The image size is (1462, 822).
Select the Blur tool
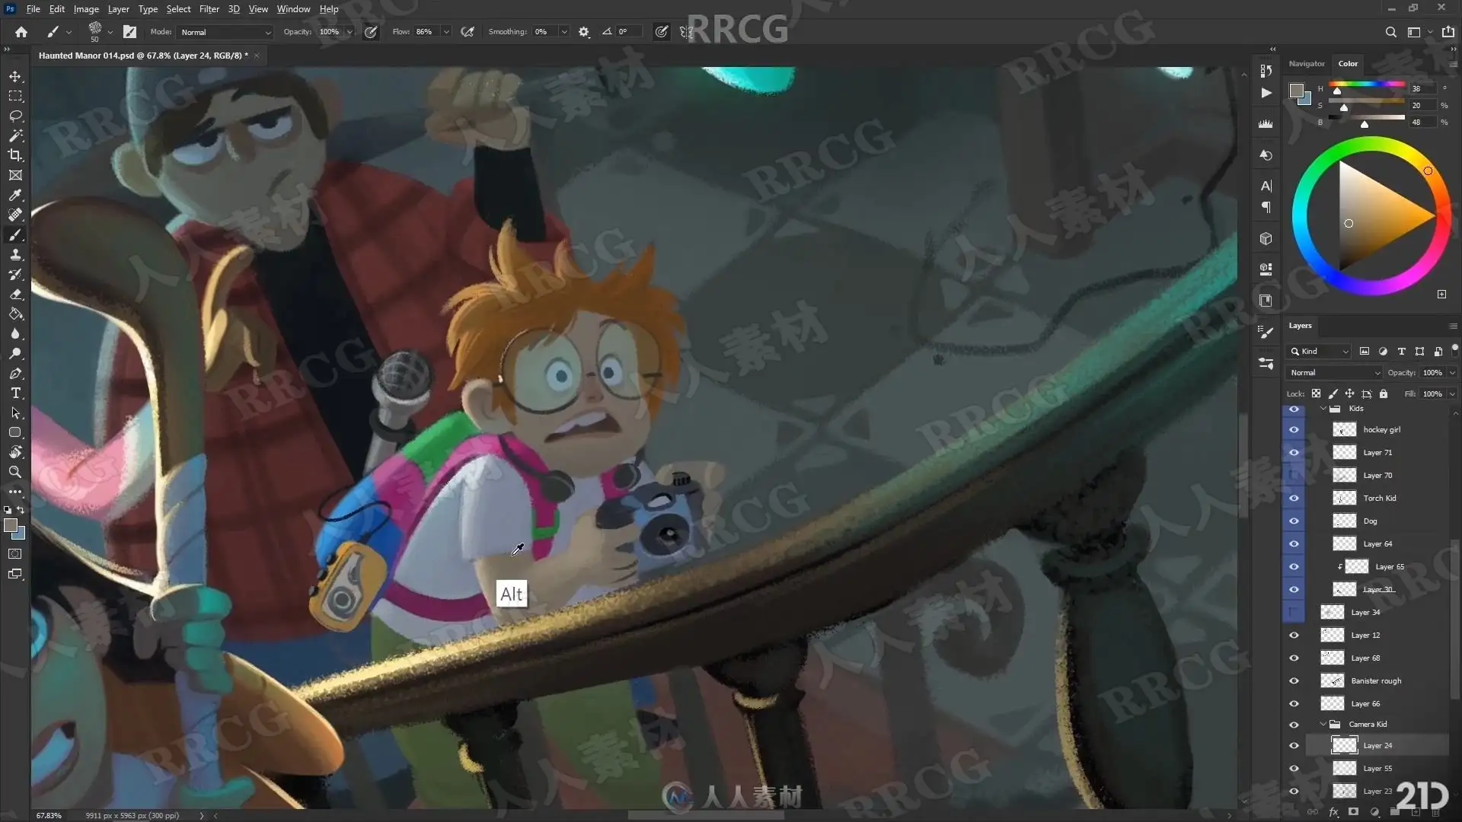(x=15, y=334)
